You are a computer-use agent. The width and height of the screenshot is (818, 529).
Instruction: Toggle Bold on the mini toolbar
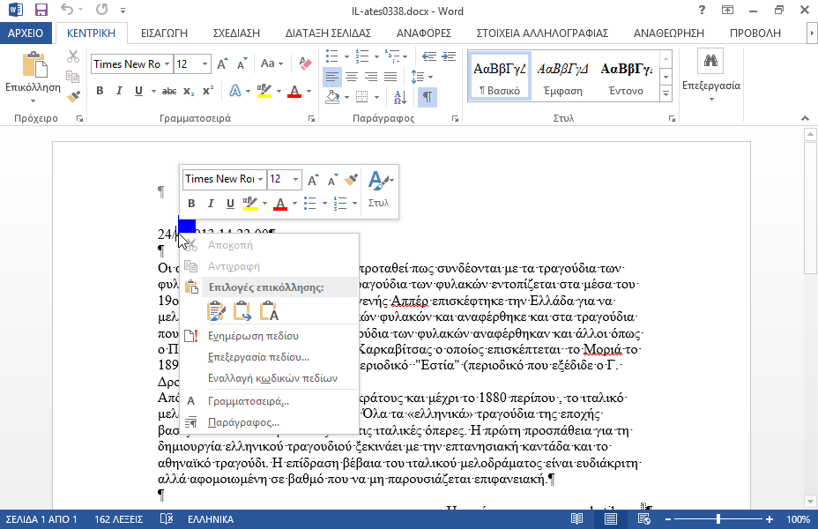tap(191, 204)
